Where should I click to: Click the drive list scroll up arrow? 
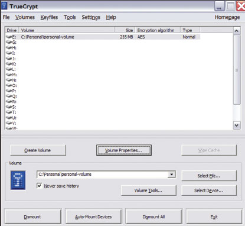coord(237,31)
